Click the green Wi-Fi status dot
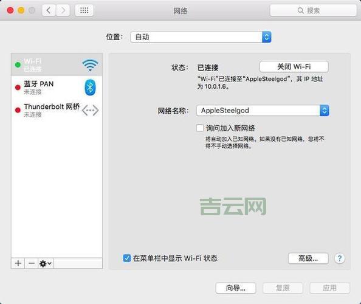Viewport: 361px width, 304px height. click(18, 65)
